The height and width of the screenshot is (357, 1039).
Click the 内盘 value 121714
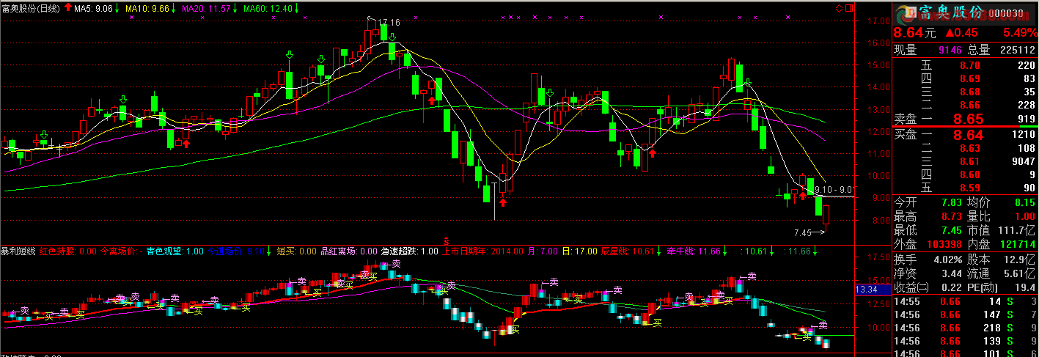tap(1018, 244)
